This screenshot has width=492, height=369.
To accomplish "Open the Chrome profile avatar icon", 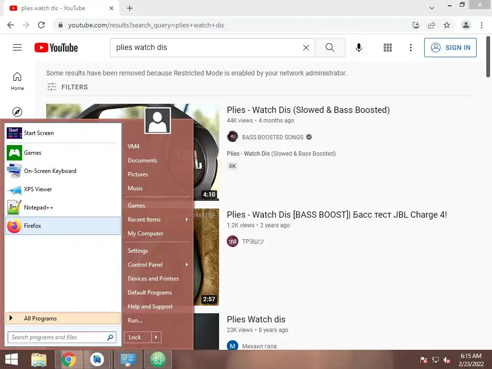I will (466, 25).
